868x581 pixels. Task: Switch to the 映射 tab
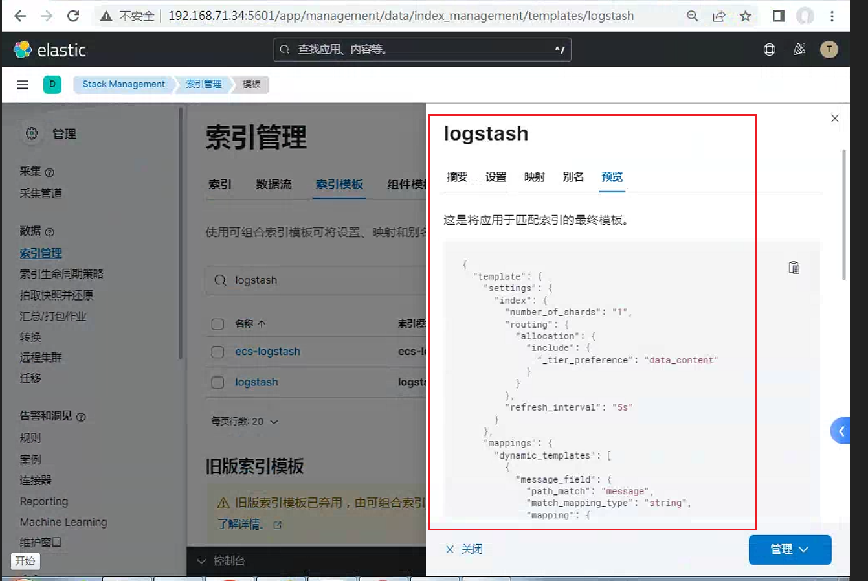click(x=535, y=177)
